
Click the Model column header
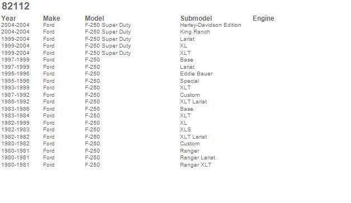94,18
